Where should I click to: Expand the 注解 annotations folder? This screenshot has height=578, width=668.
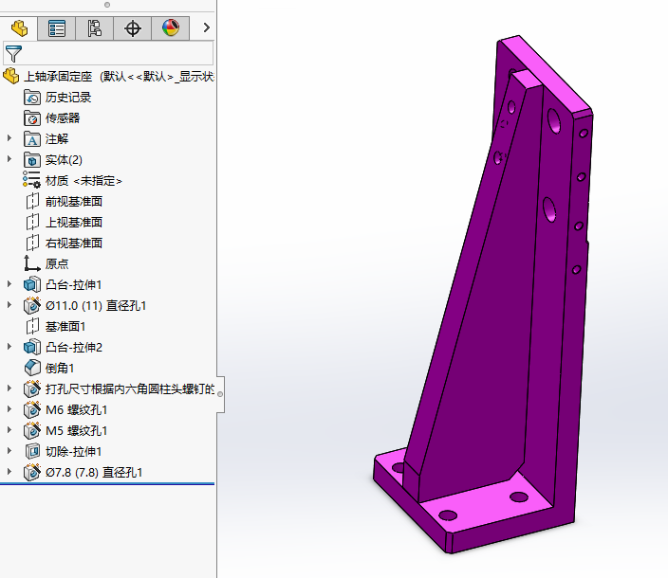[9, 138]
